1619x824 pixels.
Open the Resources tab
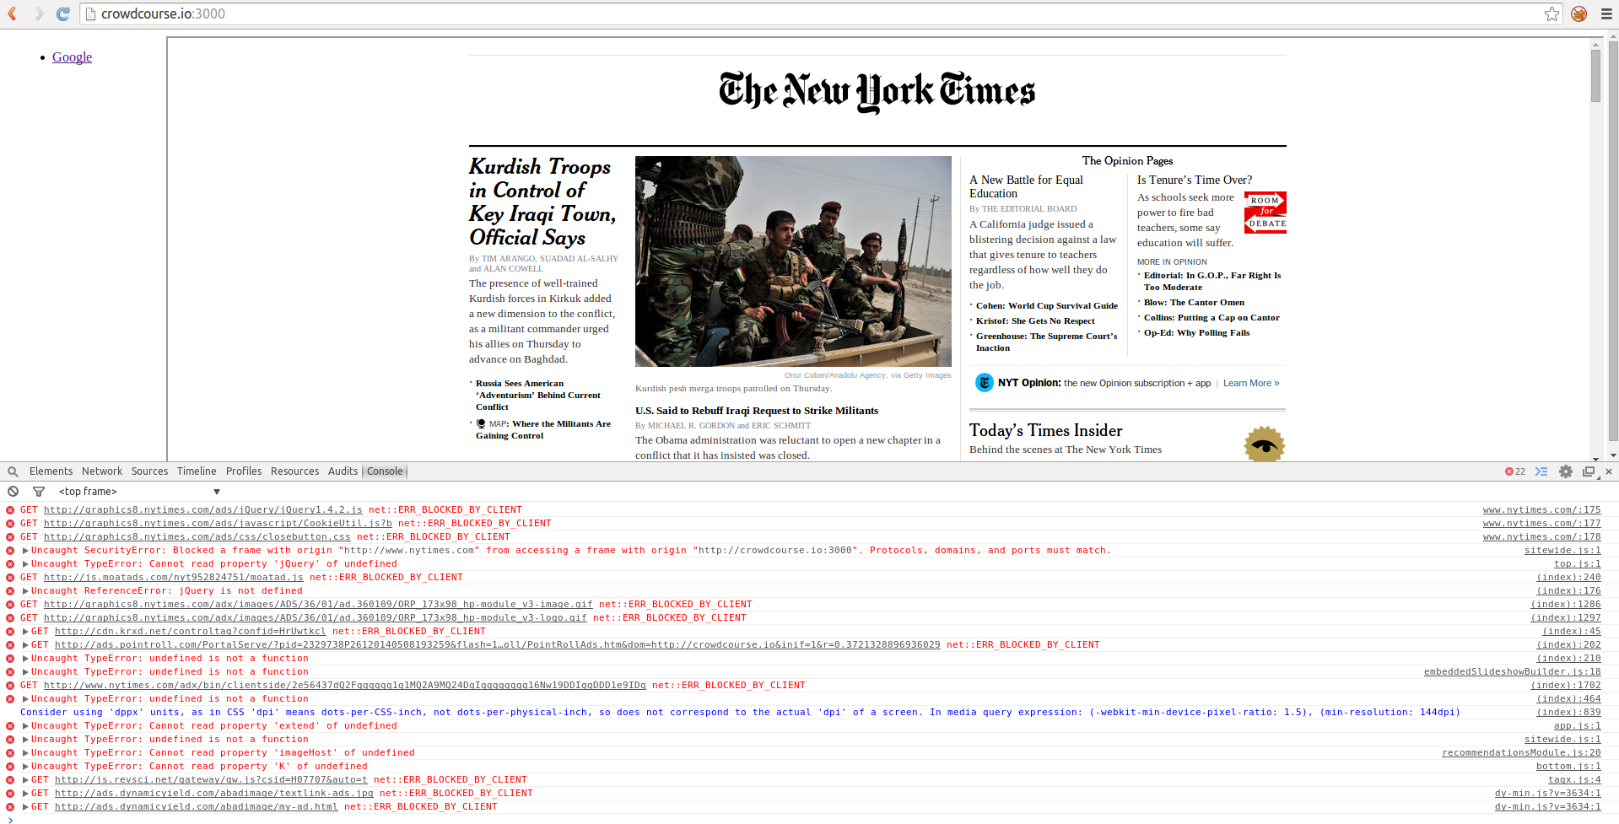tap(294, 471)
